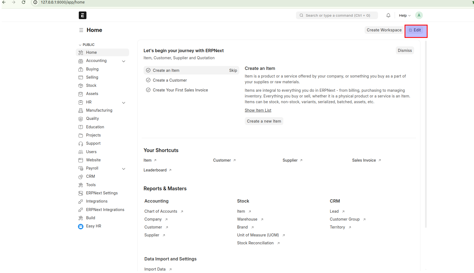Open the notifications bell
Viewport: 474px width, 273px height.
(388, 15)
